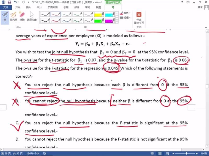Pick the thin red pen in top row
The width and height of the screenshot is (209, 156).
tap(56, 14)
